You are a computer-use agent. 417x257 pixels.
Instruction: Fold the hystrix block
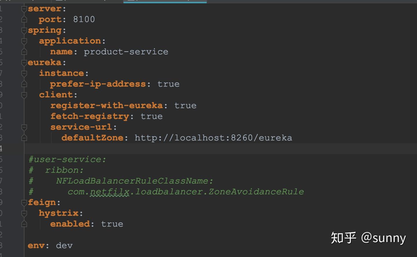tap(24, 213)
